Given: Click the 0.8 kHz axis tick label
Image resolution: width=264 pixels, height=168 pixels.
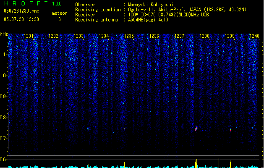Looking at the screenshot, I should click(3, 118).
